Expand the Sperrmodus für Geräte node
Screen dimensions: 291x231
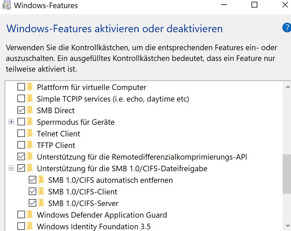coord(11,122)
